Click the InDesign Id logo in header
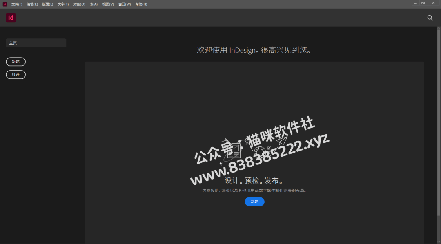The height and width of the screenshot is (244, 441). [11, 18]
